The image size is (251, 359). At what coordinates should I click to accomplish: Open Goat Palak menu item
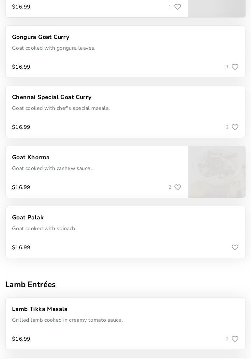pos(28,217)
